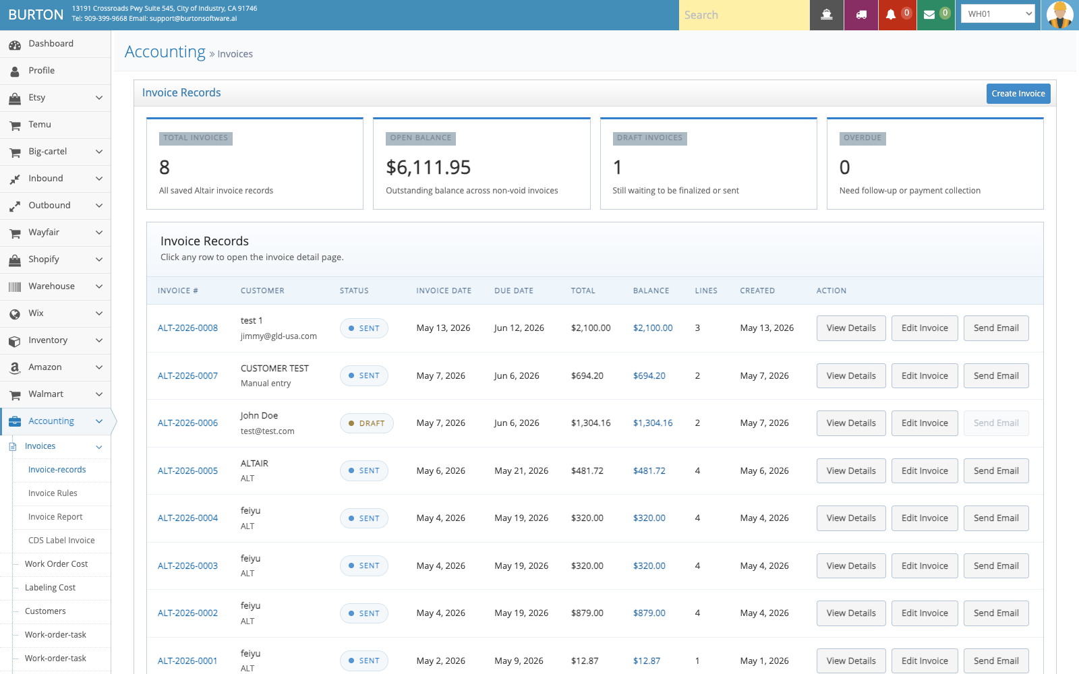1079x674 pixels.
Task: Open the messages envelope icon
Action: click(x=929, y=15)
